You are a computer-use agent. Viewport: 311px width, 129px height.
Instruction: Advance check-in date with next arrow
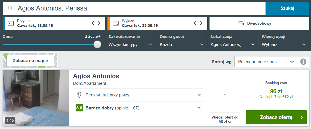pos(99,23)
